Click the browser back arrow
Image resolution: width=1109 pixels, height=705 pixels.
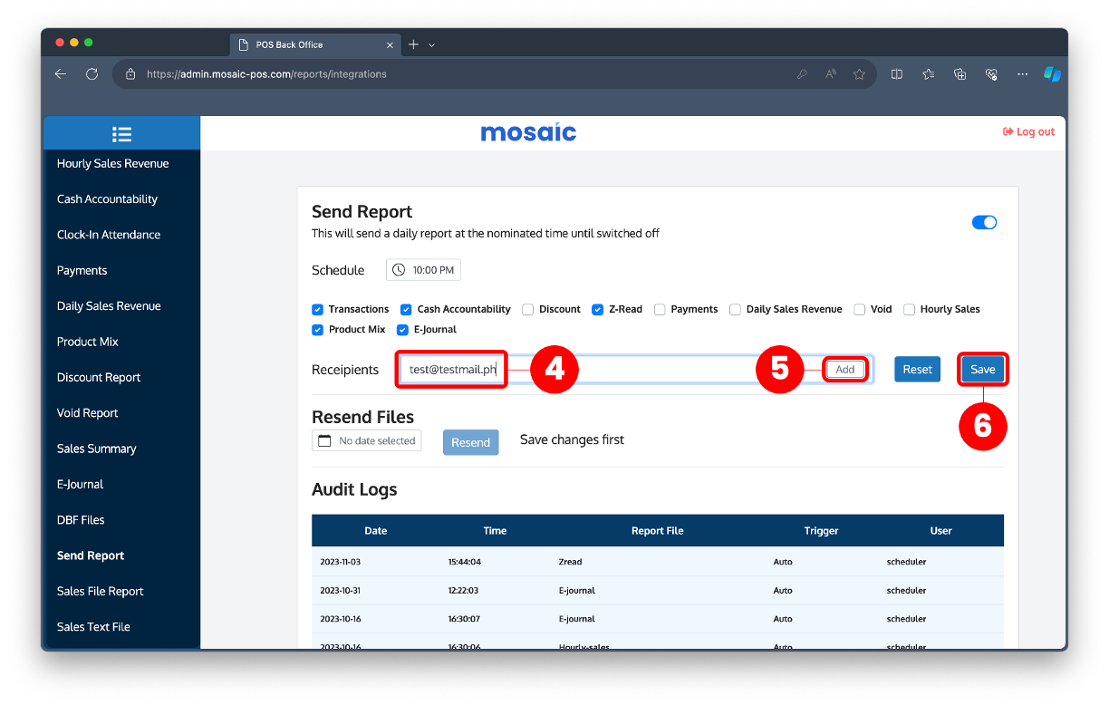click(x=61, y=74)
